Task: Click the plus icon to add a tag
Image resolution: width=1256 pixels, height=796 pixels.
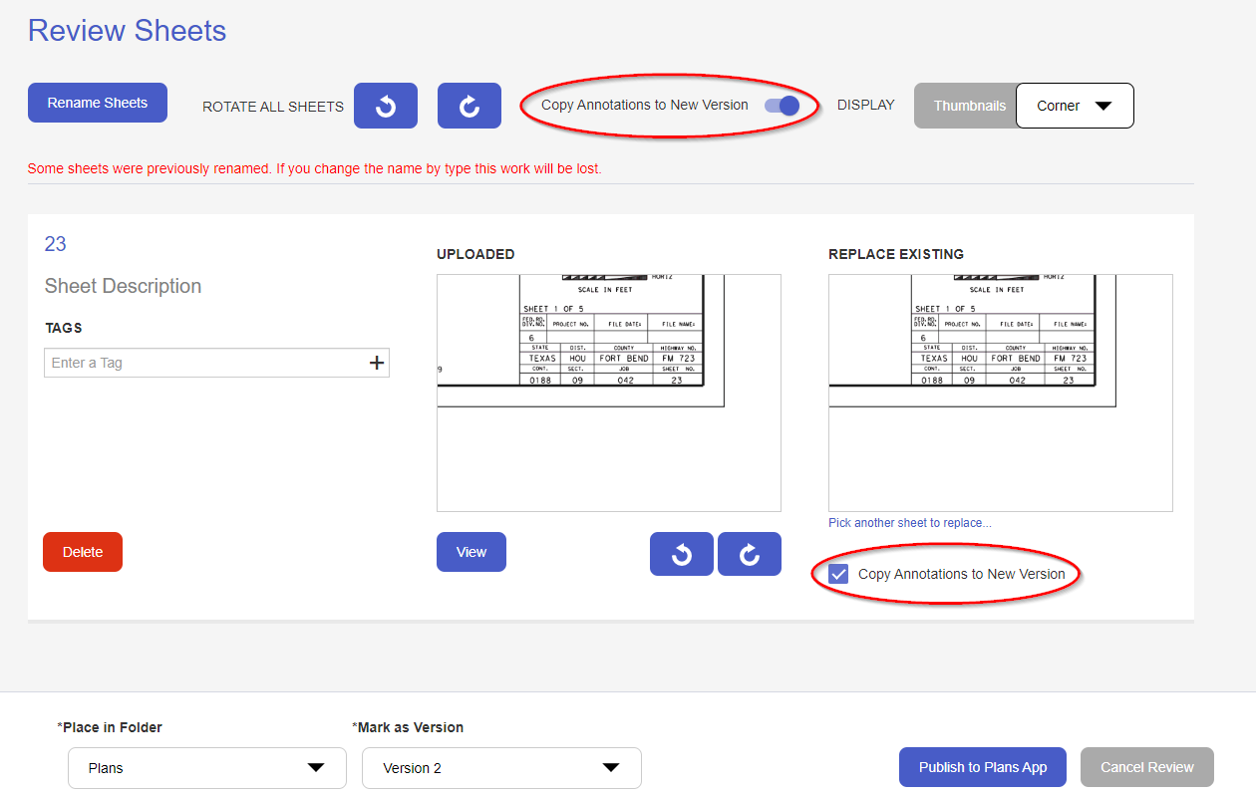Action: [377, 363]
